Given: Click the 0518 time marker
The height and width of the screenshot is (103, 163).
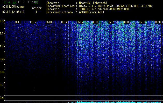Looking at the screenshot, I should point(126,22).
